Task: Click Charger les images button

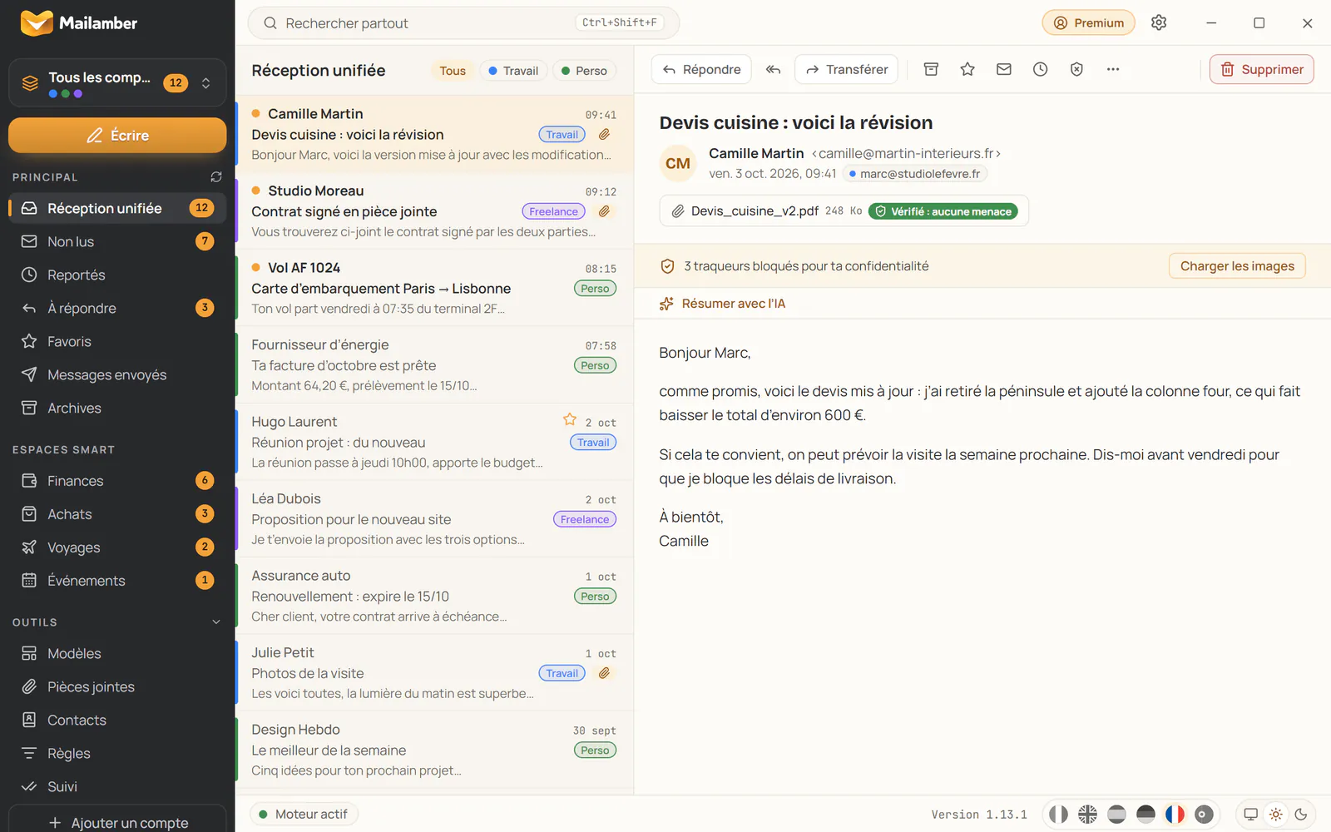Action: (1237, 266)
